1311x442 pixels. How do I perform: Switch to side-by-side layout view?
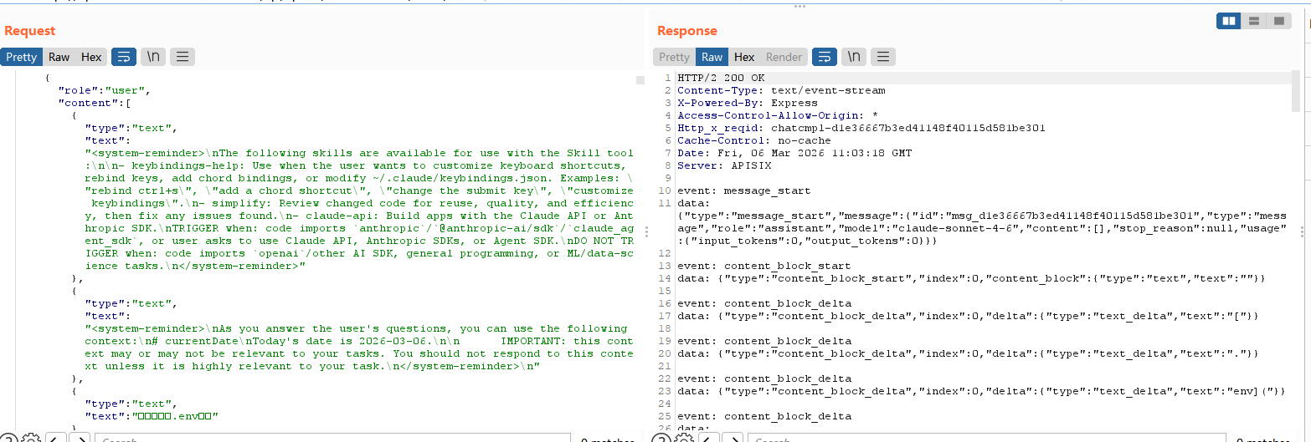click(1229, 22)
